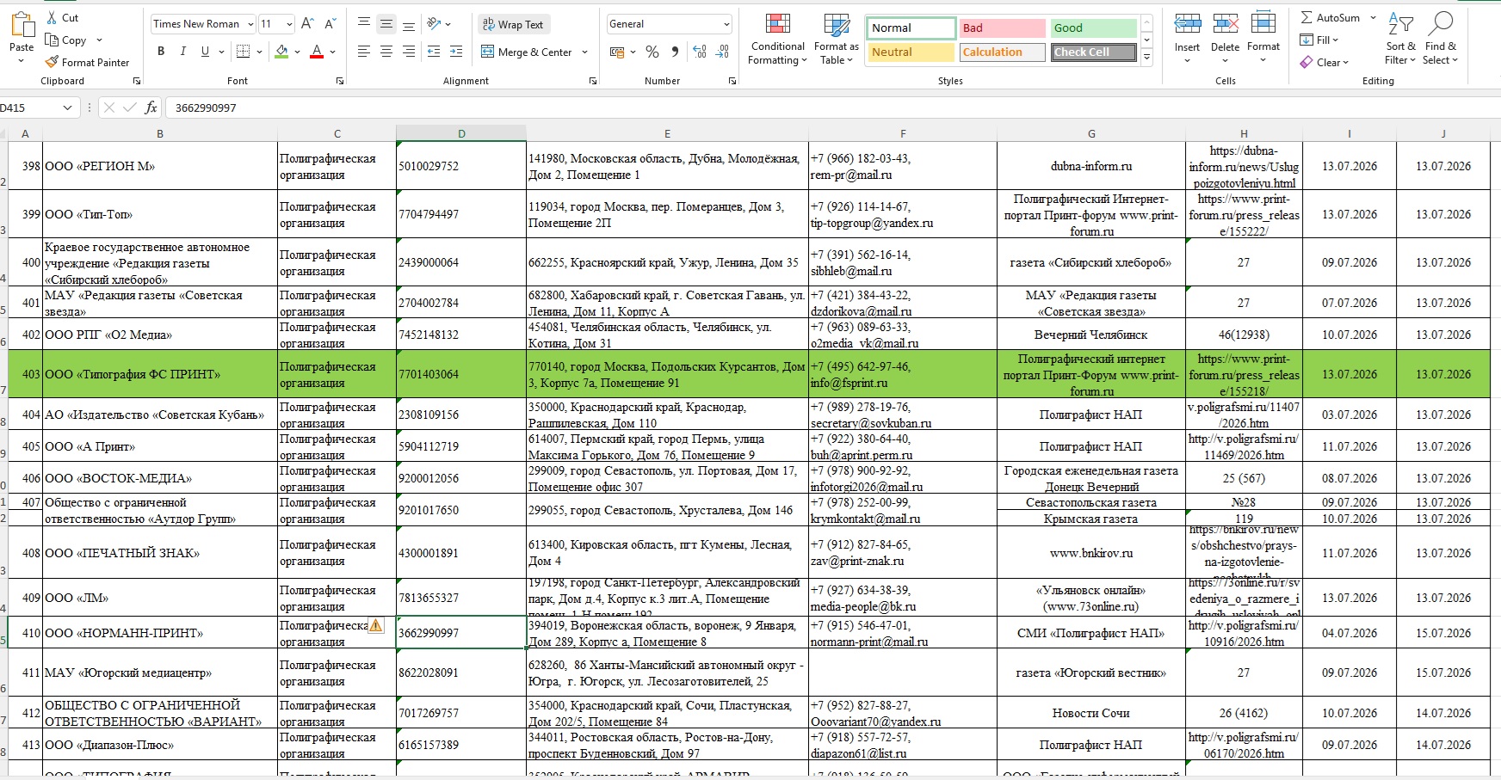Click the Merge & Center button
Image resolution: width=1501 pixels, height=780 pixels.
[527, 52]
